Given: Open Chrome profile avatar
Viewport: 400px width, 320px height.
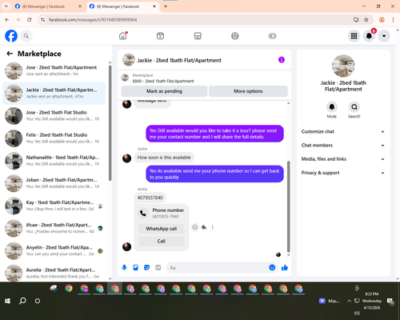Looking at the screenshot, I should coord(382,20).
